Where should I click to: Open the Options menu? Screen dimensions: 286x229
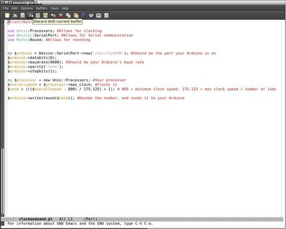coord(27,8)
